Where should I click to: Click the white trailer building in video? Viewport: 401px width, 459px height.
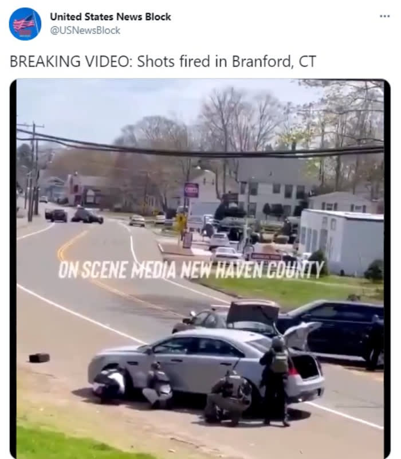click(341, 241)
